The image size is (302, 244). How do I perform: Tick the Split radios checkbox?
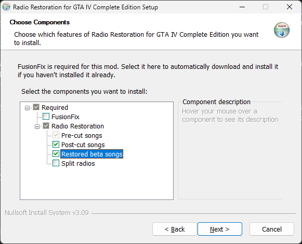pos(56,163)
